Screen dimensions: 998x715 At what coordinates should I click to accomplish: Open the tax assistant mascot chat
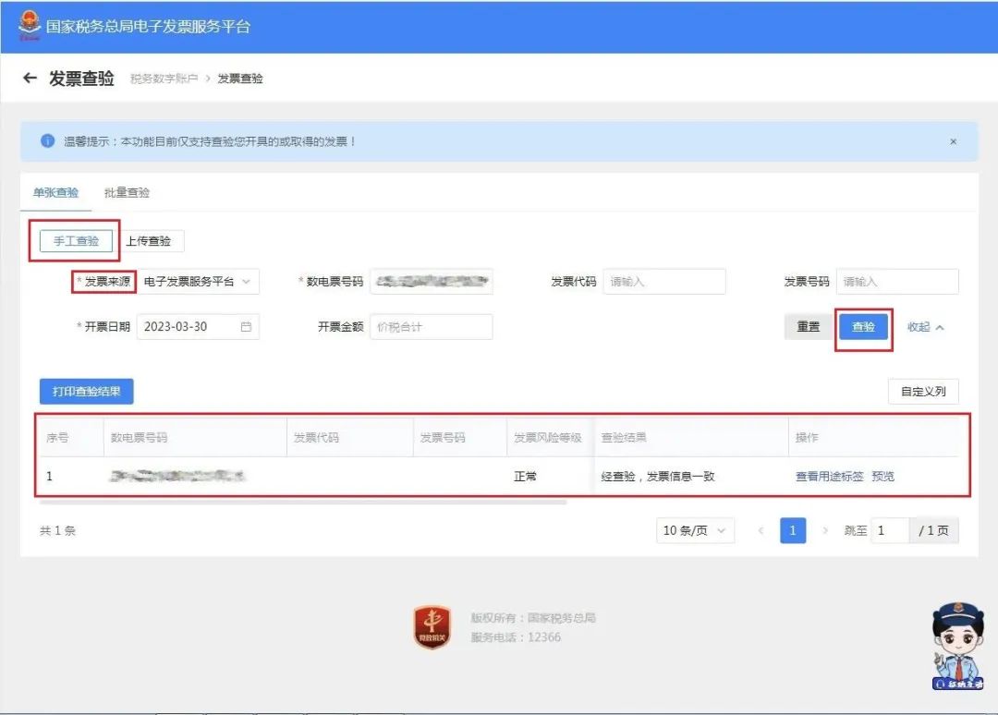pyautogui.click(x=957, y=647)
